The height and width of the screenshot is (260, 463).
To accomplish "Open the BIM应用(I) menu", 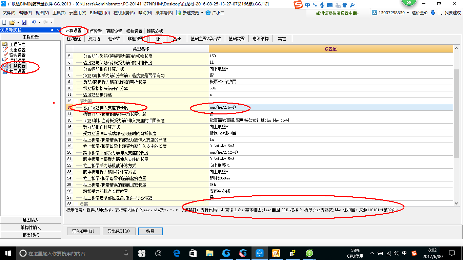I will (x=100, y=13).
